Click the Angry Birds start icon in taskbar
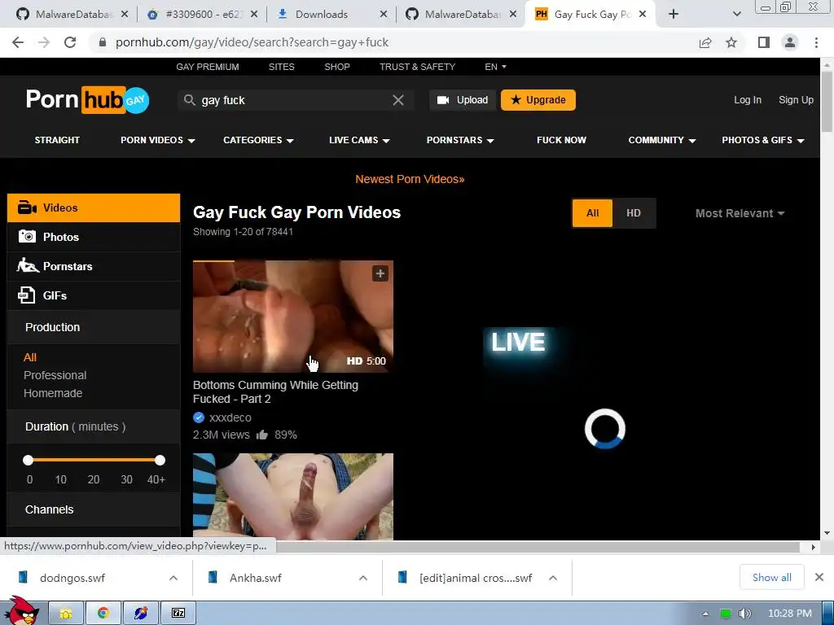834x625 pixels. coord(23,611)
